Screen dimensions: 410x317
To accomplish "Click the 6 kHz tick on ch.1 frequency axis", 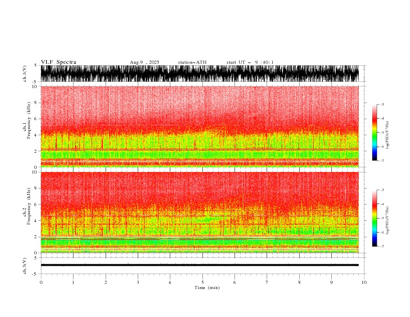I will (x=36, y=119).
